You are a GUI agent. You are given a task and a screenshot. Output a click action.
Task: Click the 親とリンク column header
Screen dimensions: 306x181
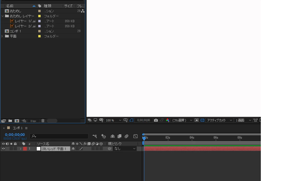[x=115, y=144]
